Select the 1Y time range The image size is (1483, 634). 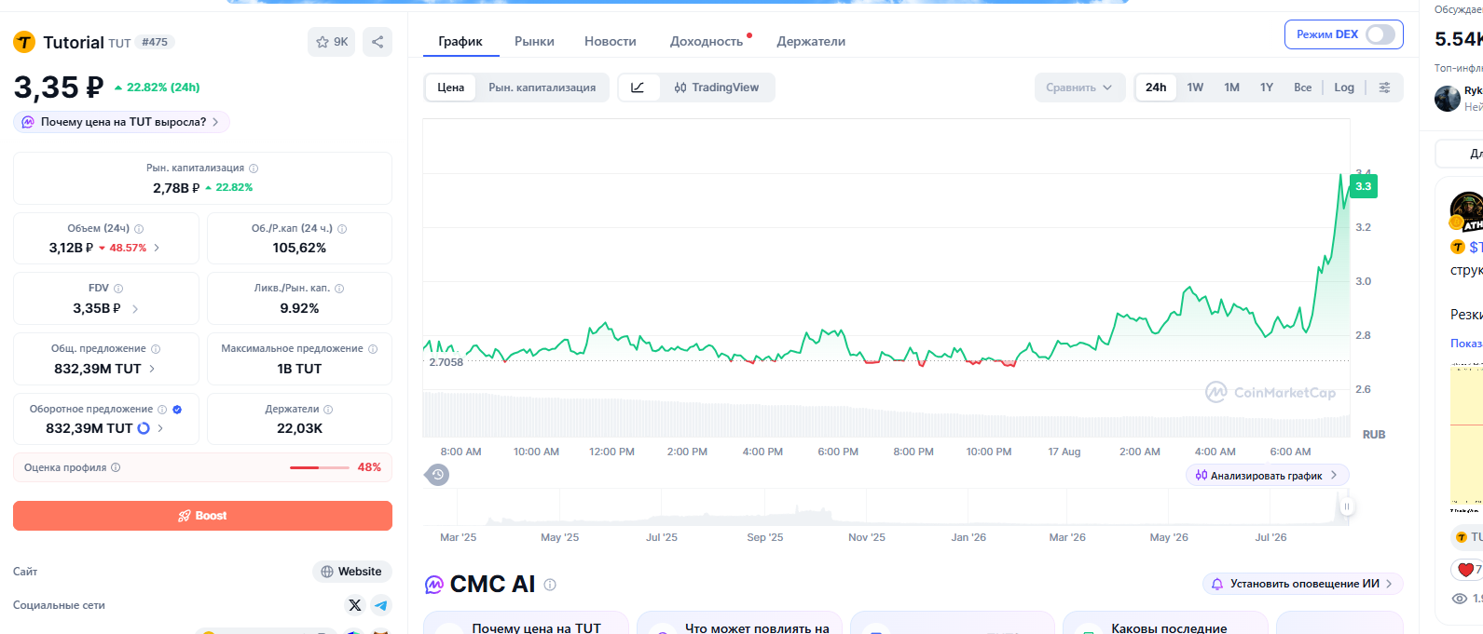[x=1267, y=88]
